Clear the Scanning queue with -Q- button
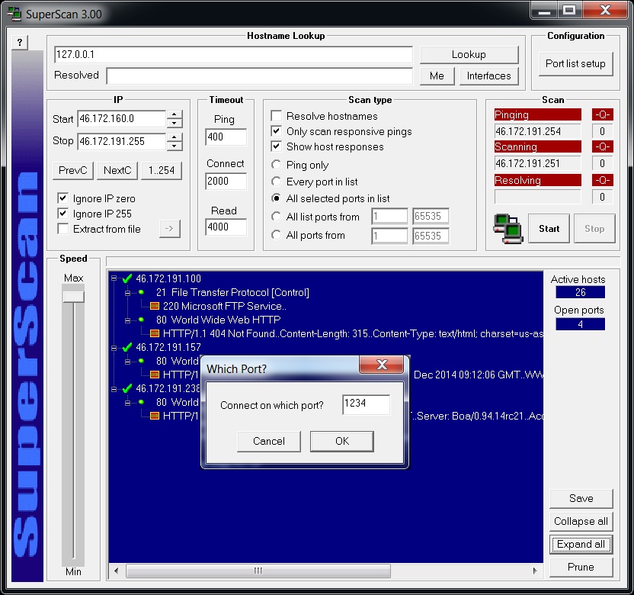 click(603, 146)
